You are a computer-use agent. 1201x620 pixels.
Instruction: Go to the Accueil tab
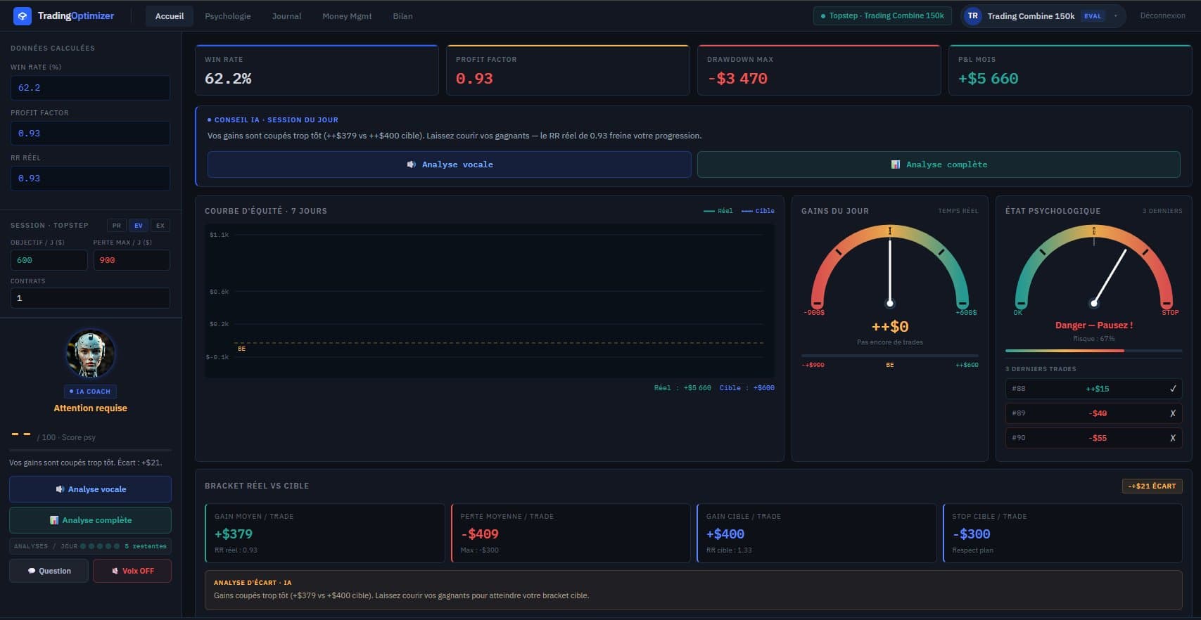pos(170,16)
